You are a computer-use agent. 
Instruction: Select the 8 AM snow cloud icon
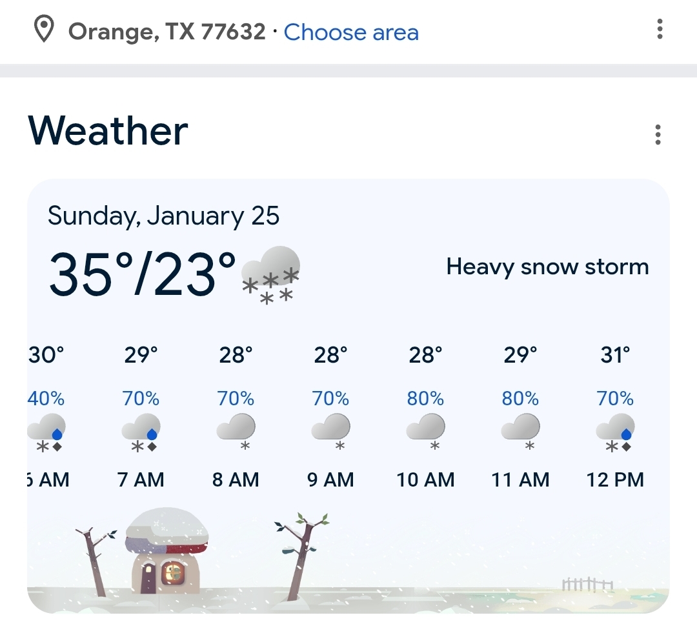(x=236, y=432)
